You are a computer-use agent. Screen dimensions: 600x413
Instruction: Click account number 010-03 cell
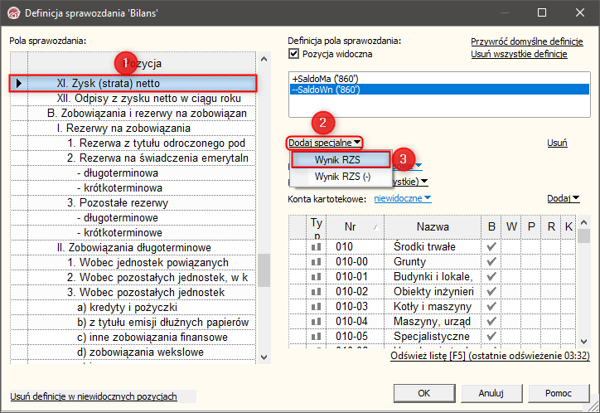pos(356,307)
